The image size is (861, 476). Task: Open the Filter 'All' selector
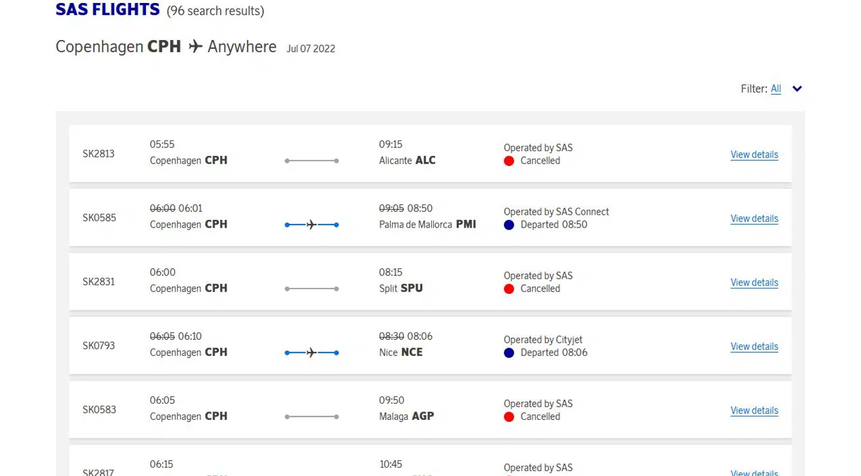[x=775, y=89]
